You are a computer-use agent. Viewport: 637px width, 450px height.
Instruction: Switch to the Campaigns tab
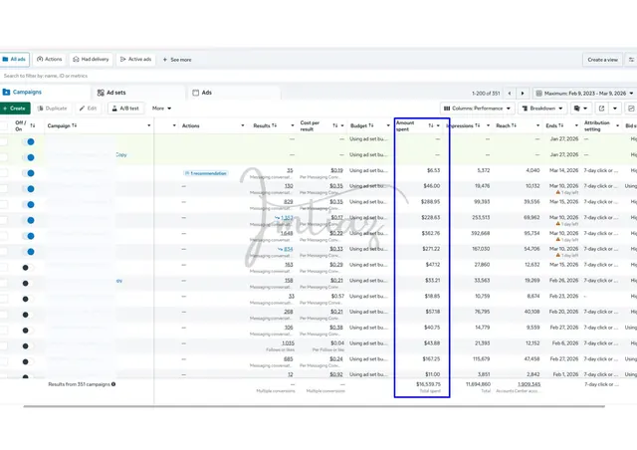click(x=45, y=93)
